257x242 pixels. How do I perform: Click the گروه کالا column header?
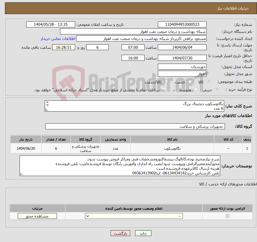click(85, 139)
